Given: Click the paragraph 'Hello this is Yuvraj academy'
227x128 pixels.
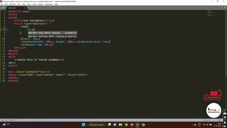Looking at the screenshot, I should point(39,60).
